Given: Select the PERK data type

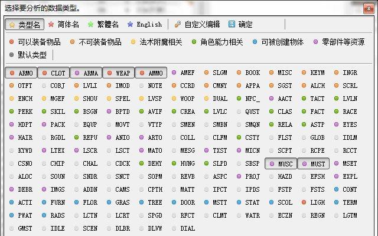Looking at the screenshot, I should pyautogui.click(x=21, y=112).
